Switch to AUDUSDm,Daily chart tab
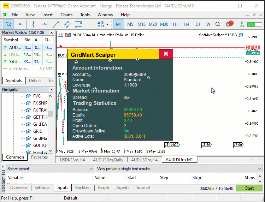Image resolution: width=265 pixels, height=202 pixels. (x=108, y=160)
